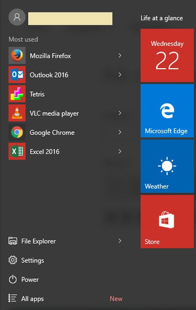
Task: Click the Most used heading
Action: point(23,39)
